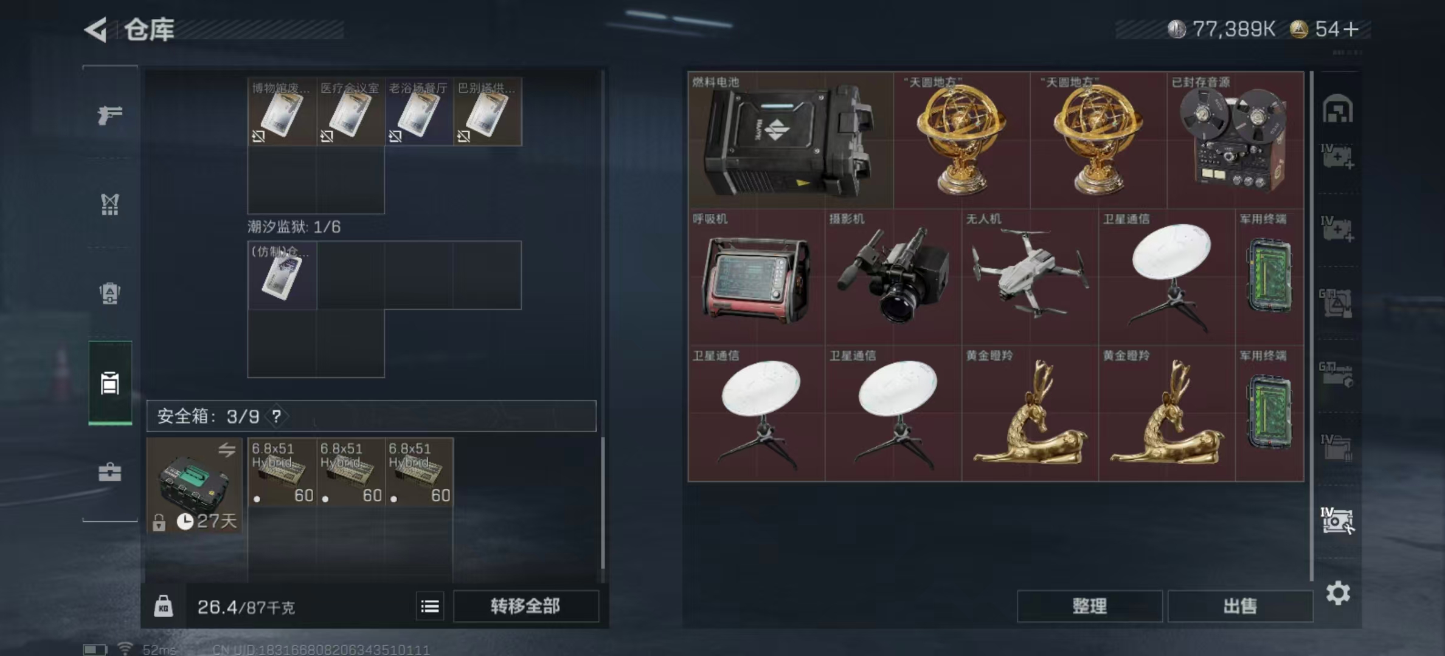Click the 整理 organize button
The image size is (1445, 656).
click(x=1090, y=606)
